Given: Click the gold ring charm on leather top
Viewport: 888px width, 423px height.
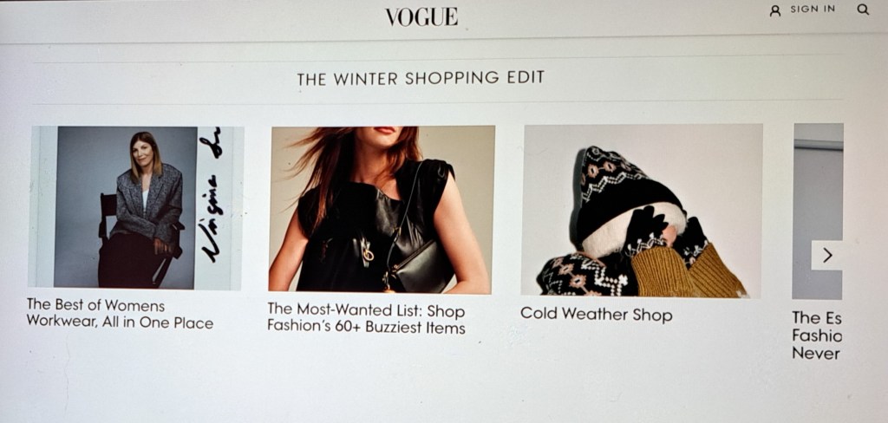Looking at the screenshot, I should [368, 256].
